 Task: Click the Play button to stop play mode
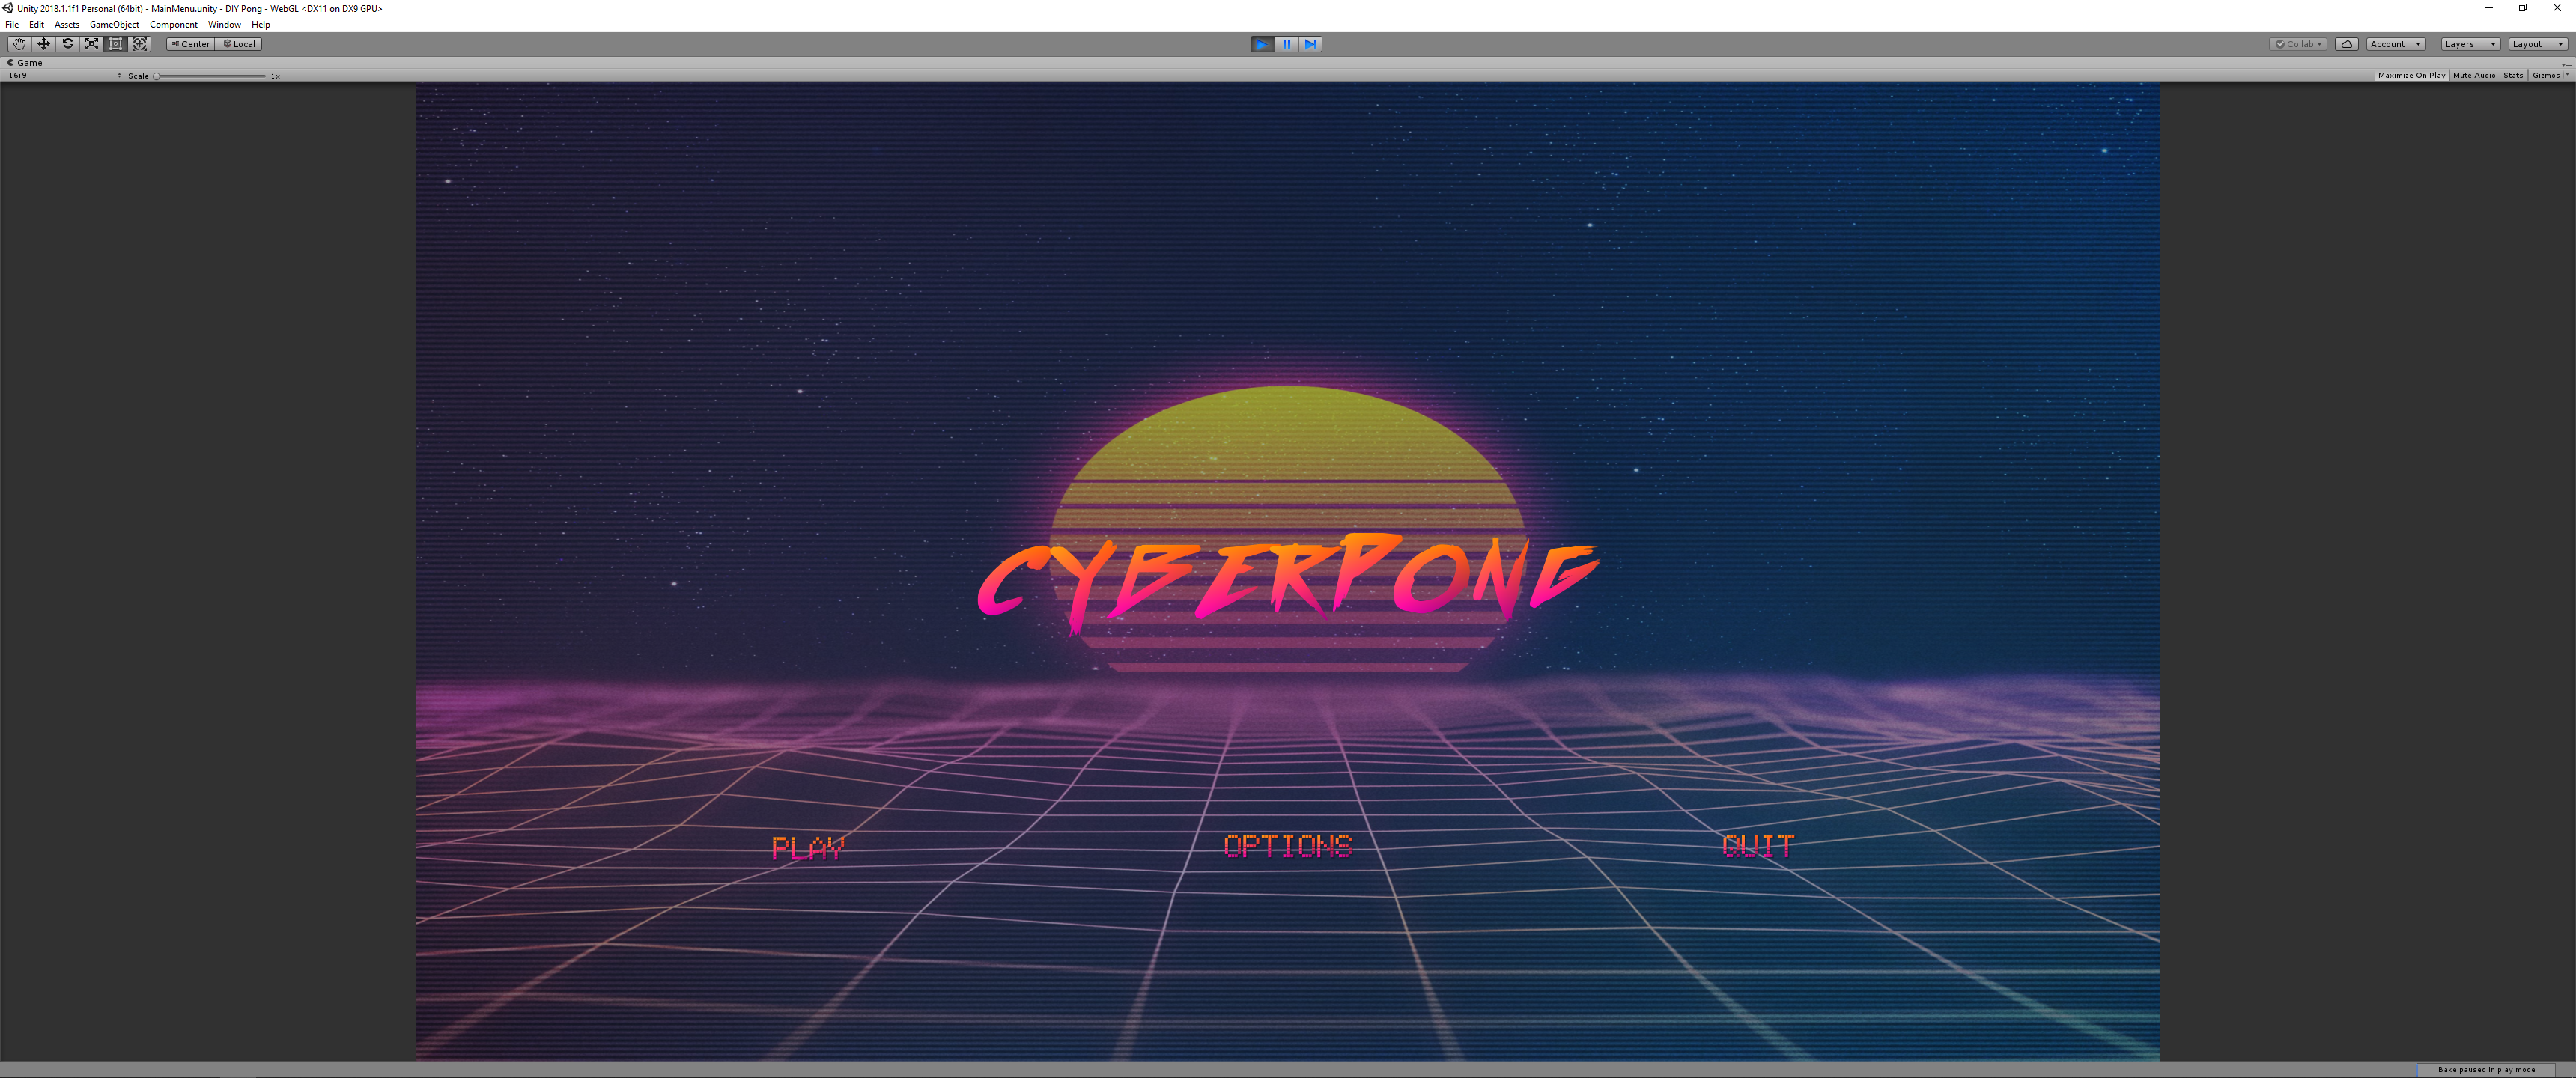pyautogui.click(x=1262, y=44)
